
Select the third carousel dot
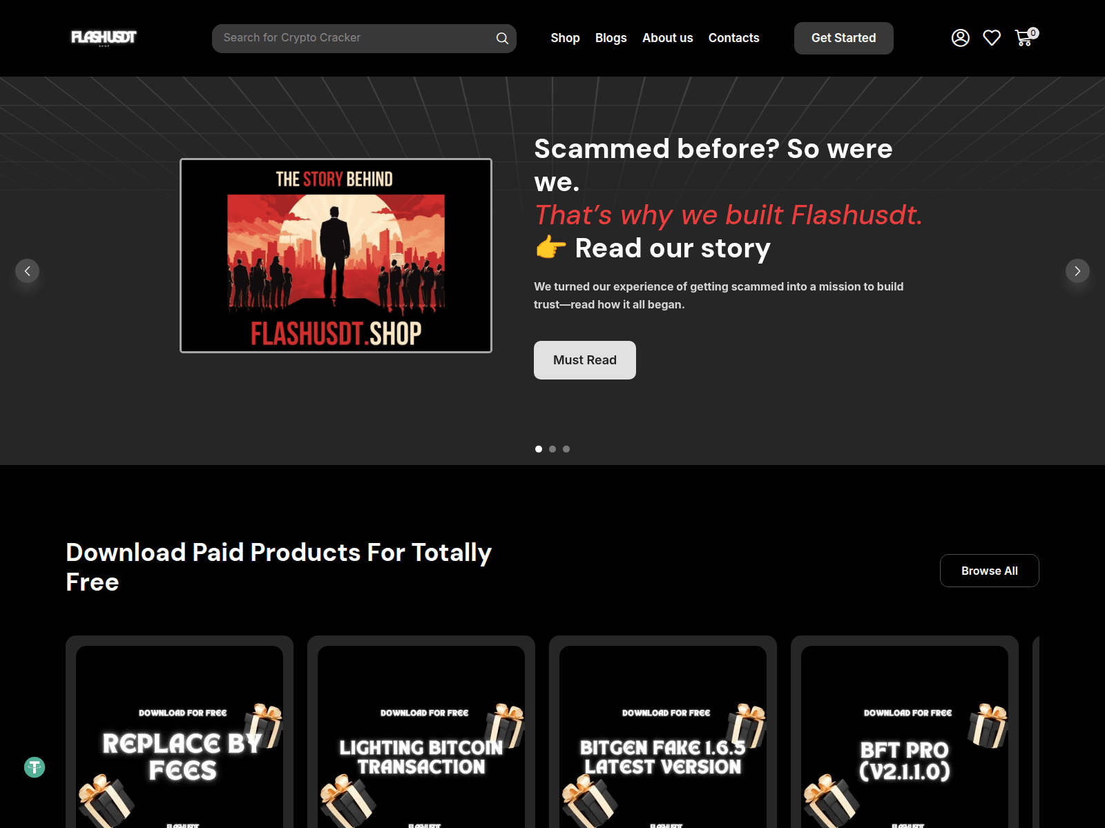[566, 449]
